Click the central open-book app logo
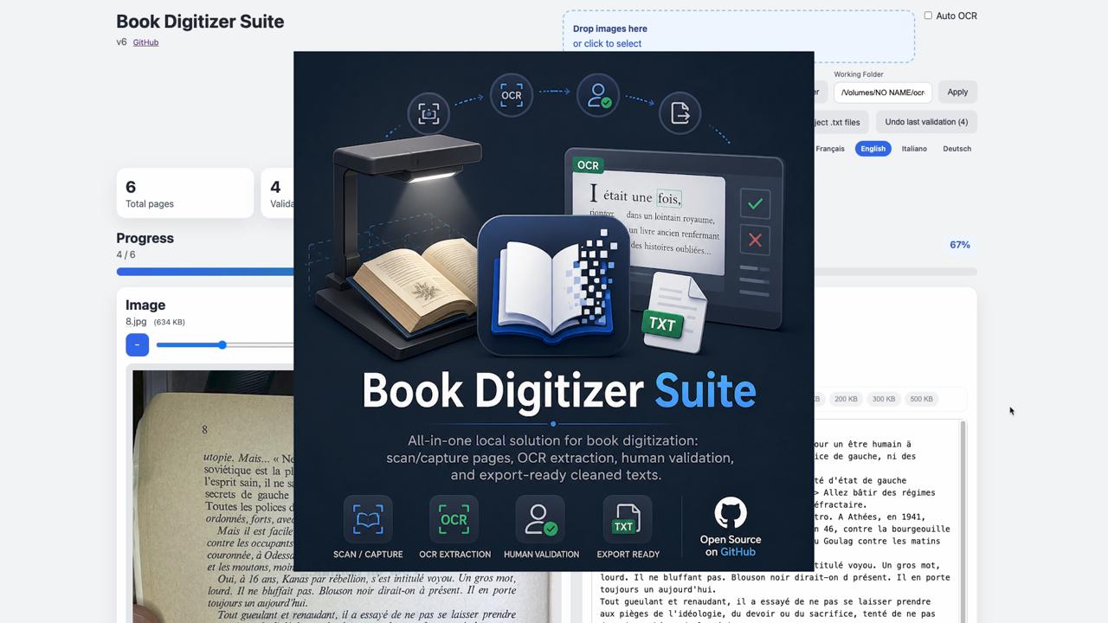1108x623 pixels. tap(553, 286)
